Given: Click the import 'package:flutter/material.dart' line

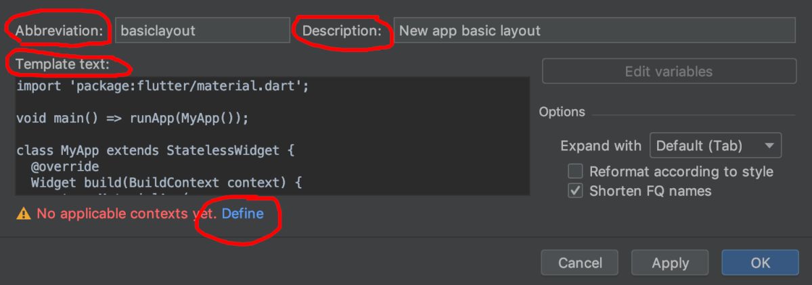Looking at the screenshot, I should tap(162, 87).
